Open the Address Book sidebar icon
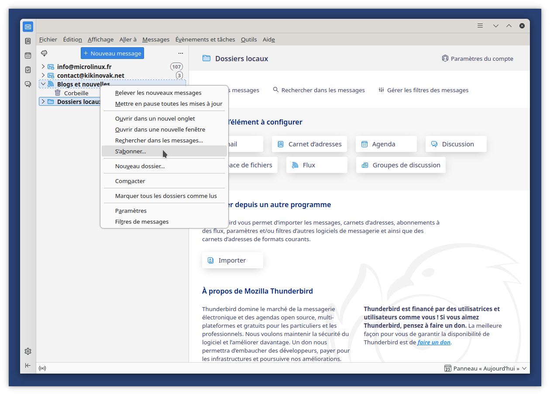 [x=28, y=41]
